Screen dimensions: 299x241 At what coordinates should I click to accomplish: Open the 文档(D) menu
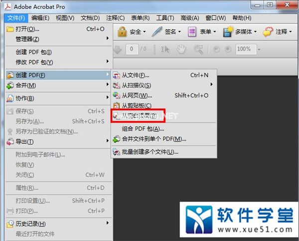pyautogui.click(x=90, y=18)
